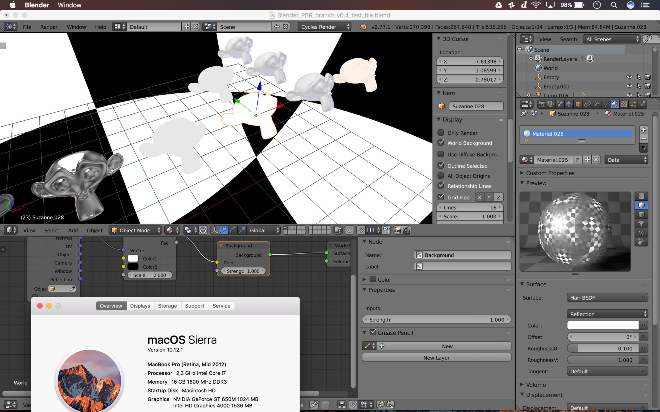Image resolution: width=660 pixels, height=412 pixels.
Task: Open the World properties tab (globe icon)
Action: pyautogui.click(x=569, y=104)
